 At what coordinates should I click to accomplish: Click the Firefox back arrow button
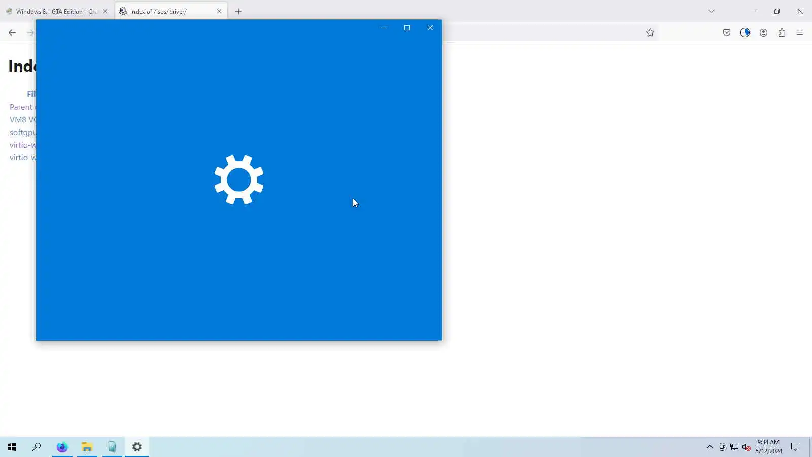pyautogui.click(x=12, y=32)
